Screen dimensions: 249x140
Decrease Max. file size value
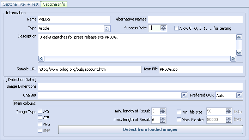pyautogui.click(x=229, y=121)
